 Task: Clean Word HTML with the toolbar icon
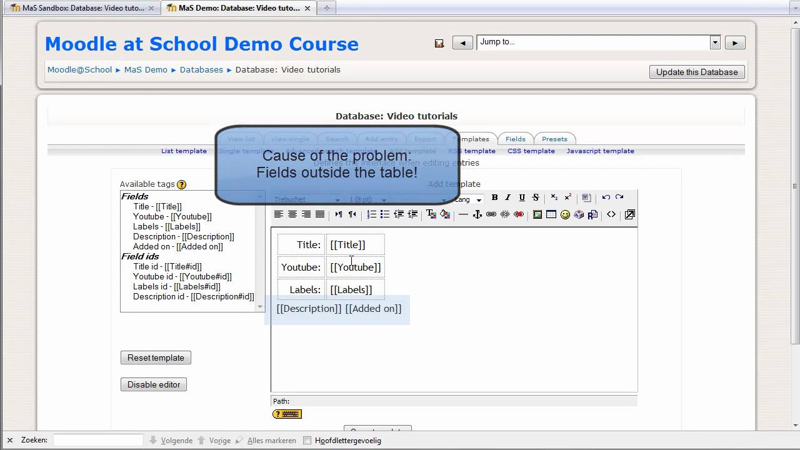click(586, 197)
